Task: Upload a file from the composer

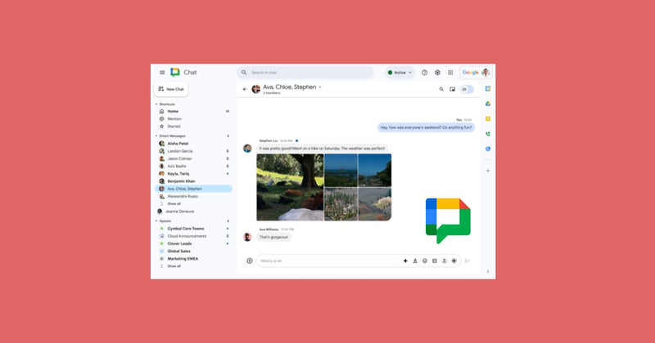Action: point(444,261)
